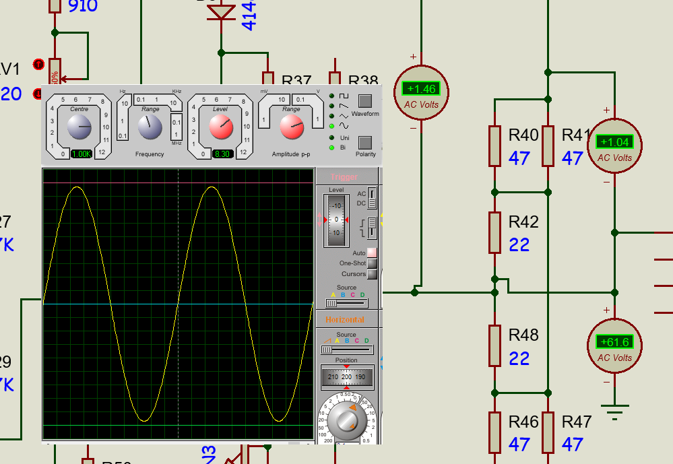Click the horizontal timebase dial
673x464 pixels.
click(347, 421)
